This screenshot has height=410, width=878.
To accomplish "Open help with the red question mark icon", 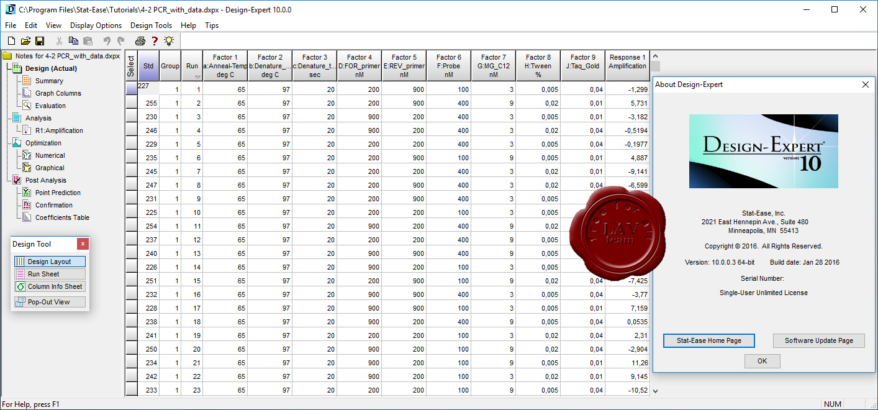I will pos(155,41).
